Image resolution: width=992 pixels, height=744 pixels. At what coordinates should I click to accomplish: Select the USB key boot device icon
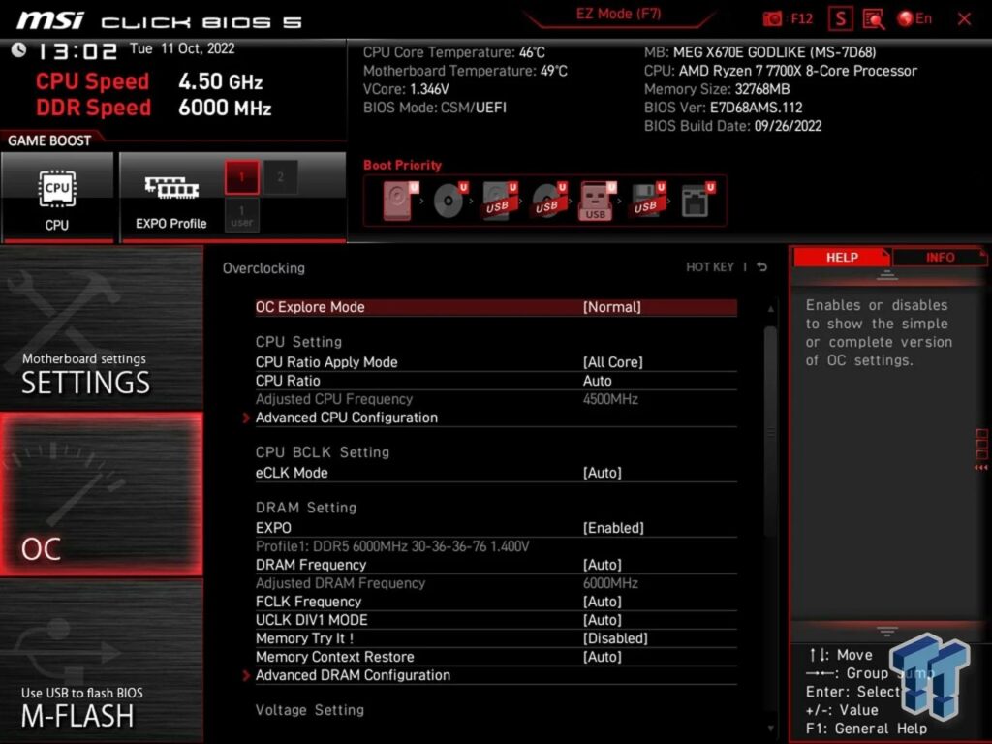597,201
